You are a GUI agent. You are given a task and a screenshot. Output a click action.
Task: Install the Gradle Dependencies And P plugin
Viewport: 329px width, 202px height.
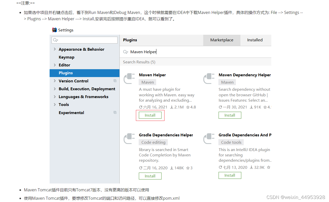(230, 175)
